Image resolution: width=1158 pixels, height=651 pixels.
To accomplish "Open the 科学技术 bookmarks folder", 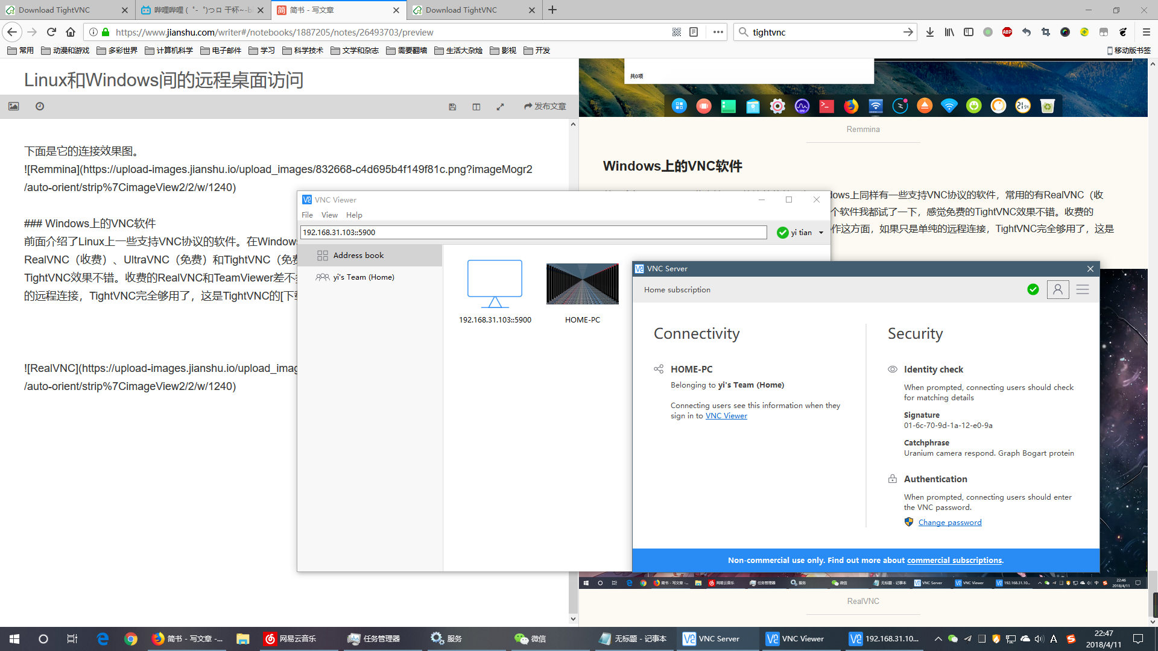I will pos(303,51).
